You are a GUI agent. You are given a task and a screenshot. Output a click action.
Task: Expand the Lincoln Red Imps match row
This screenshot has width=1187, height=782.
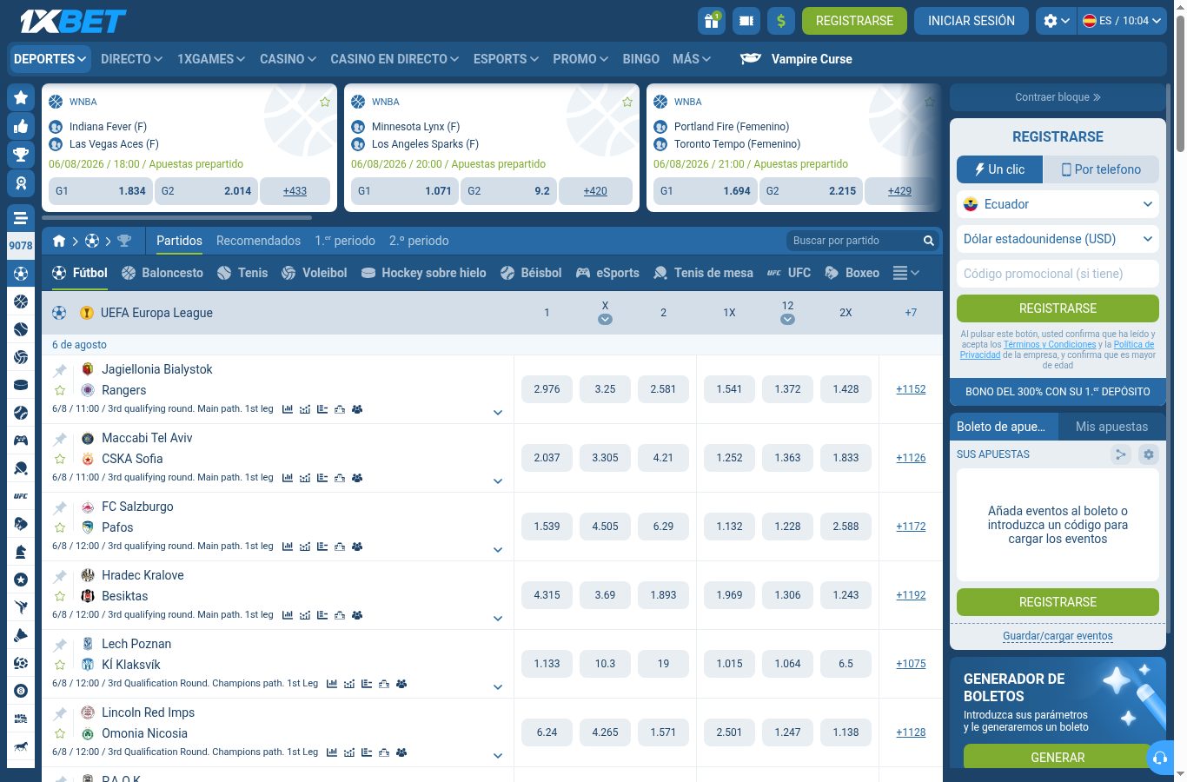[x=498, y=756]
